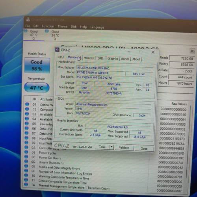The width and height of the screenshot is (197, 197).
Task: Click raw value 0000000000074E
Action: 171,163
